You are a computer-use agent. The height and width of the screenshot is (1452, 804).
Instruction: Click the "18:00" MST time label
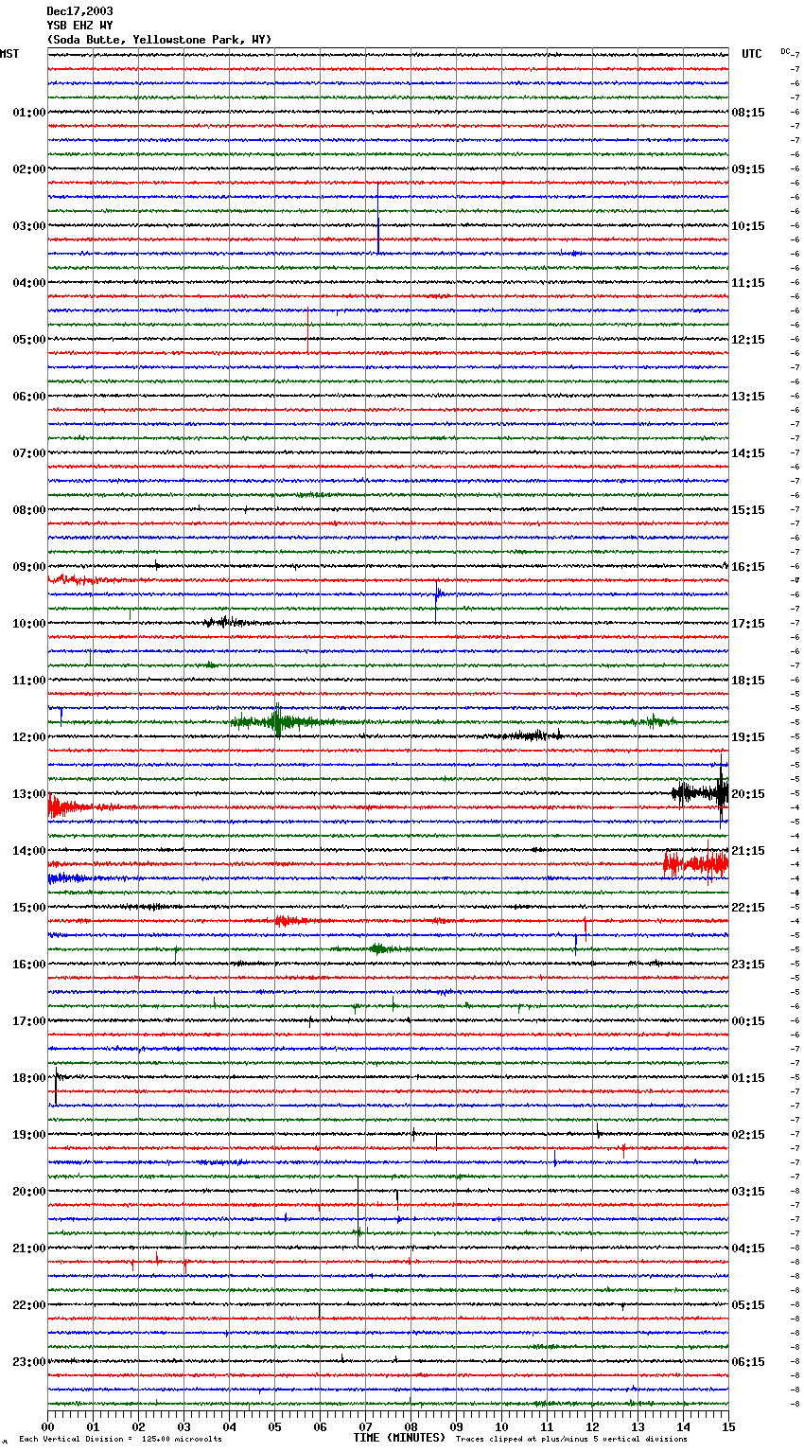(29, 1078)
